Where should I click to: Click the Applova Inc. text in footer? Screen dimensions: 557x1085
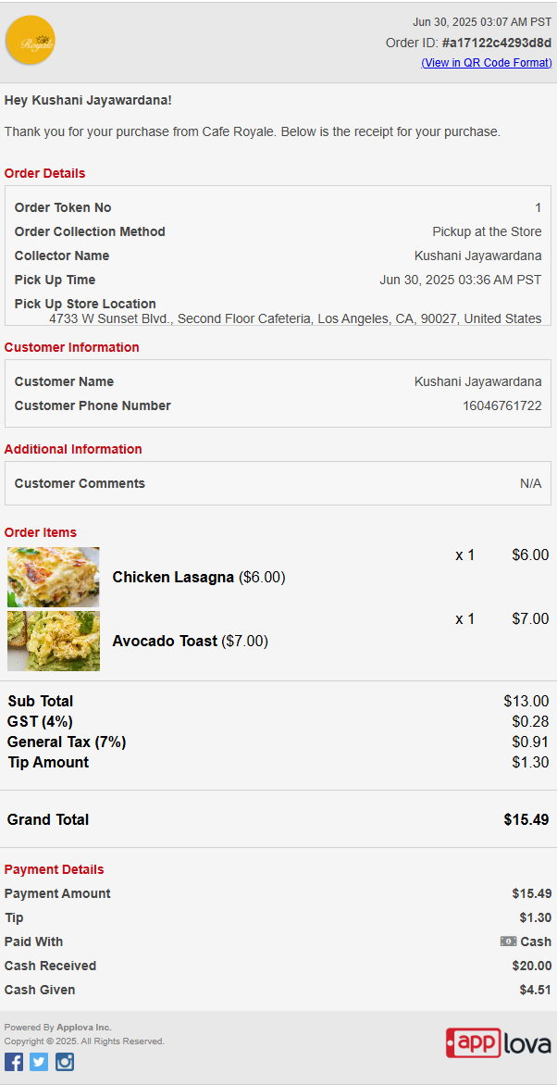click(x=83, y=1028)
